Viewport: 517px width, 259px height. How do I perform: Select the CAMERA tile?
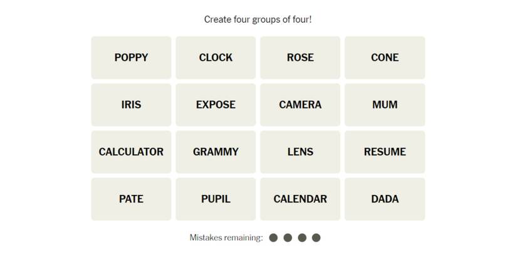[x=300, y=105]
